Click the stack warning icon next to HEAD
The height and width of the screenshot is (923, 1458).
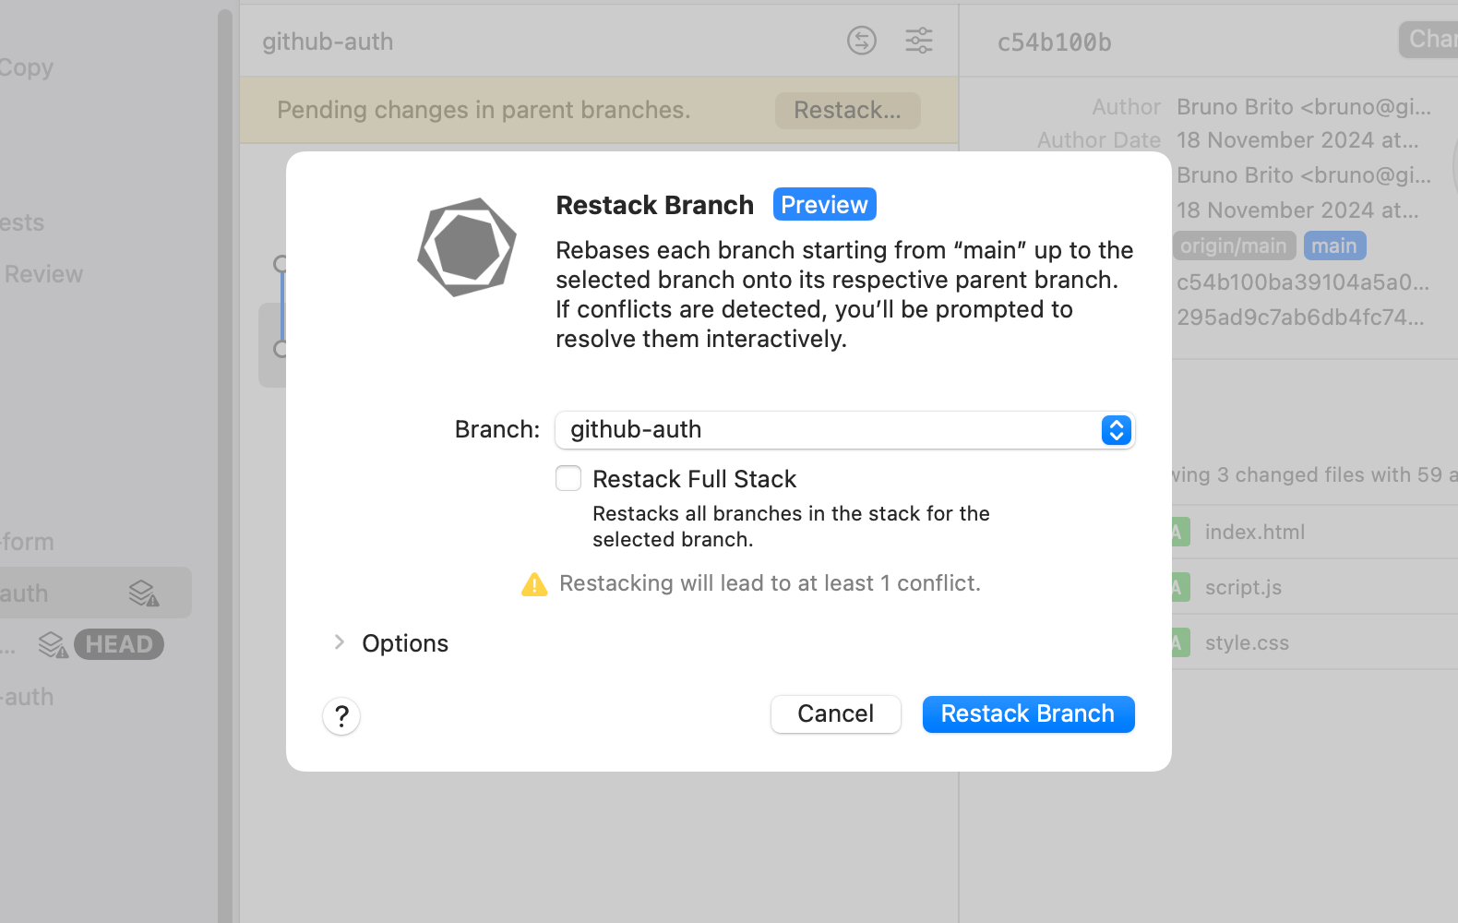54,645
